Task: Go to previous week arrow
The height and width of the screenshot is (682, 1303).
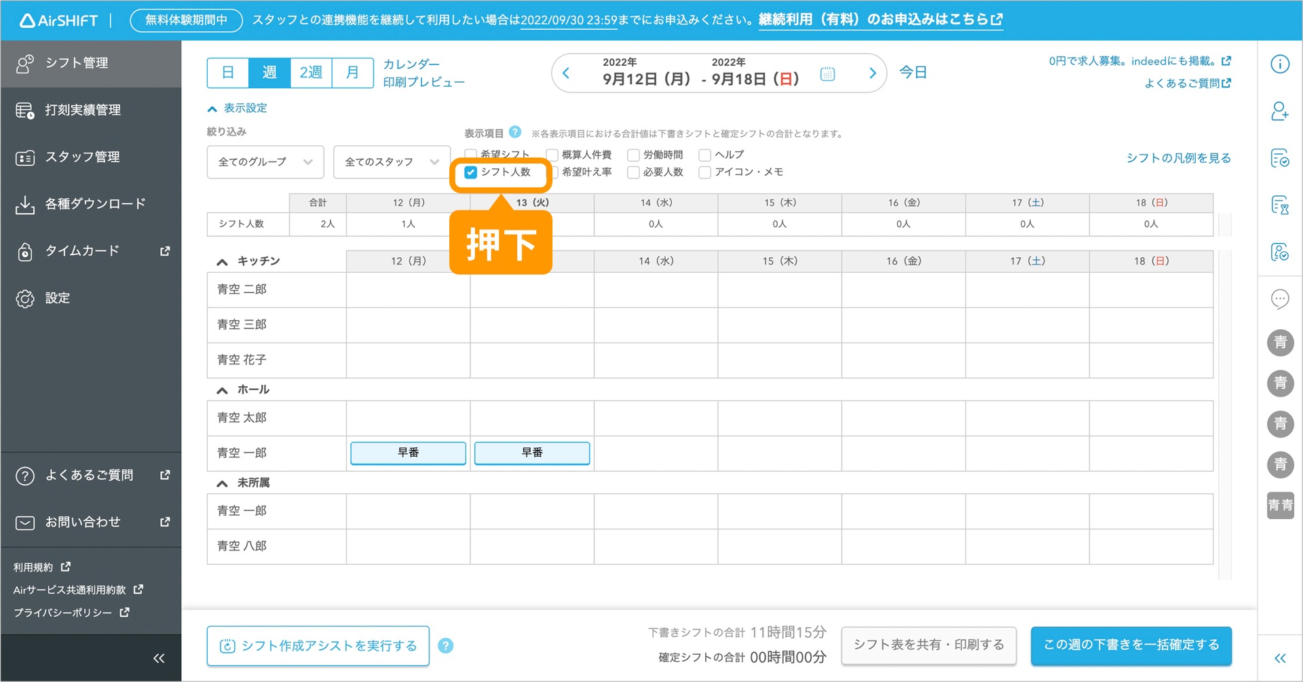Action: (x=566, y=73)
